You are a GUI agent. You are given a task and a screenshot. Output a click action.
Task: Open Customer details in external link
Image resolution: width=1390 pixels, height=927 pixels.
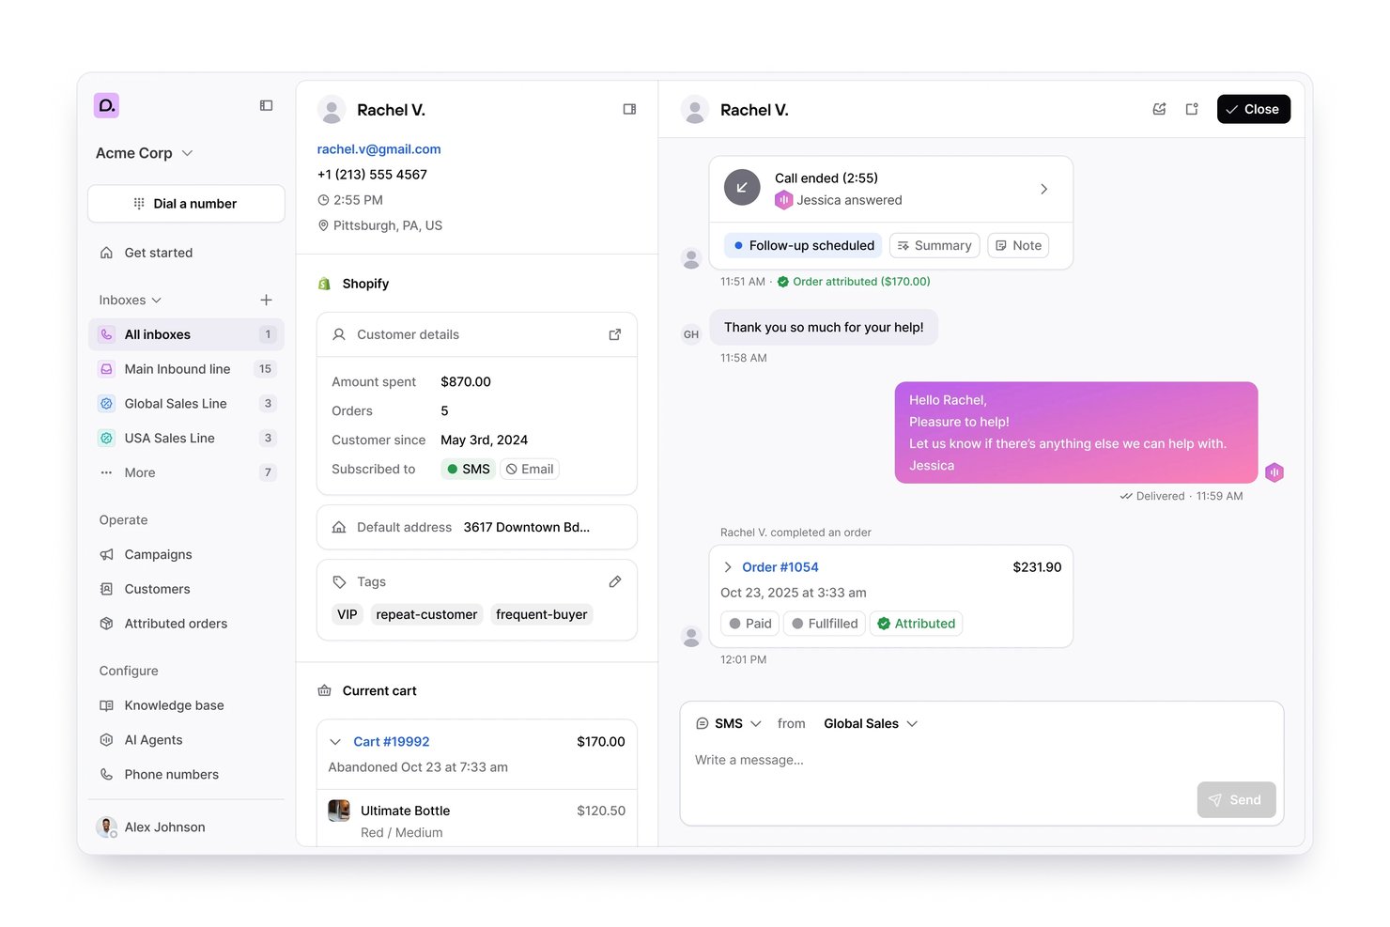coord(615,334)
